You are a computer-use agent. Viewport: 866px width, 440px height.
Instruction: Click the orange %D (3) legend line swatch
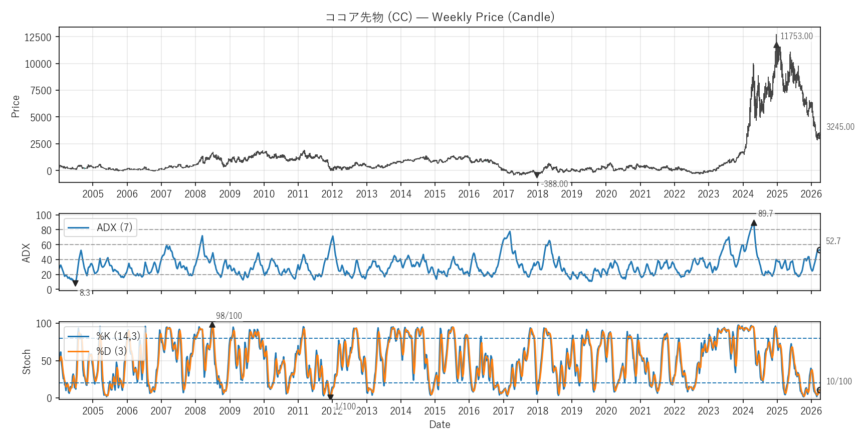[x=78, y=351]
